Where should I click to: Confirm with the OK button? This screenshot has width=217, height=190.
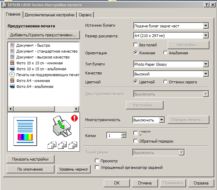coord(117,183)
